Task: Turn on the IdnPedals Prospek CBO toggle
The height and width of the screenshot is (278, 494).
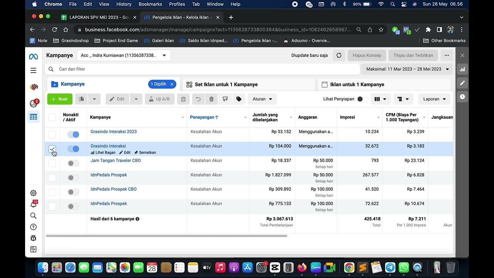Action: tap(73, 192)
